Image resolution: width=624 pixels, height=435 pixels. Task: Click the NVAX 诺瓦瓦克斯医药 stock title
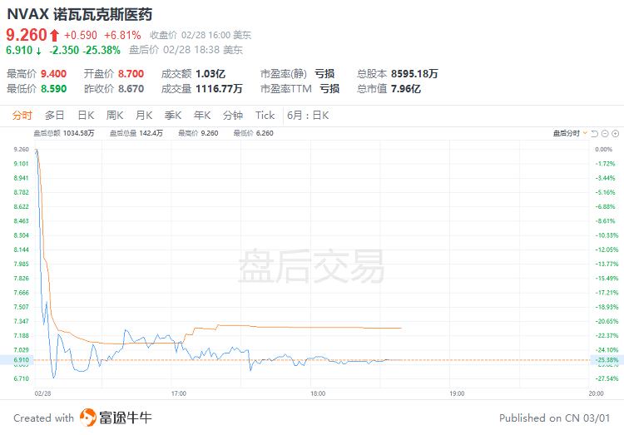(80, 14)
